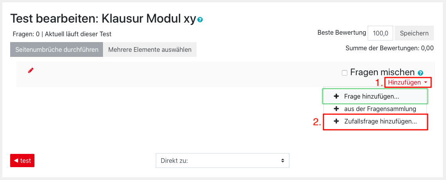This screenshot has height=180, width=446.
Task: Enable the Fragen mischen checkbox
Action: (345, 72)
